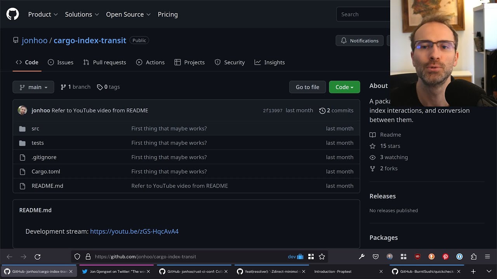Click the shield tracking protection icon
This screenshot has width=497, height=279.
tap(77, 257)
